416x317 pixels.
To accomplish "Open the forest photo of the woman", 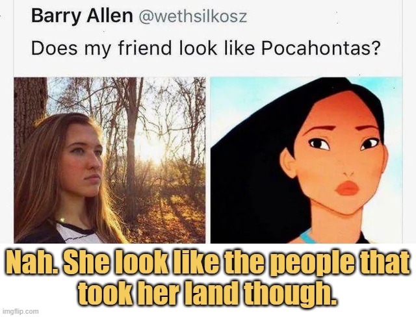I will [x=110, y=160].
